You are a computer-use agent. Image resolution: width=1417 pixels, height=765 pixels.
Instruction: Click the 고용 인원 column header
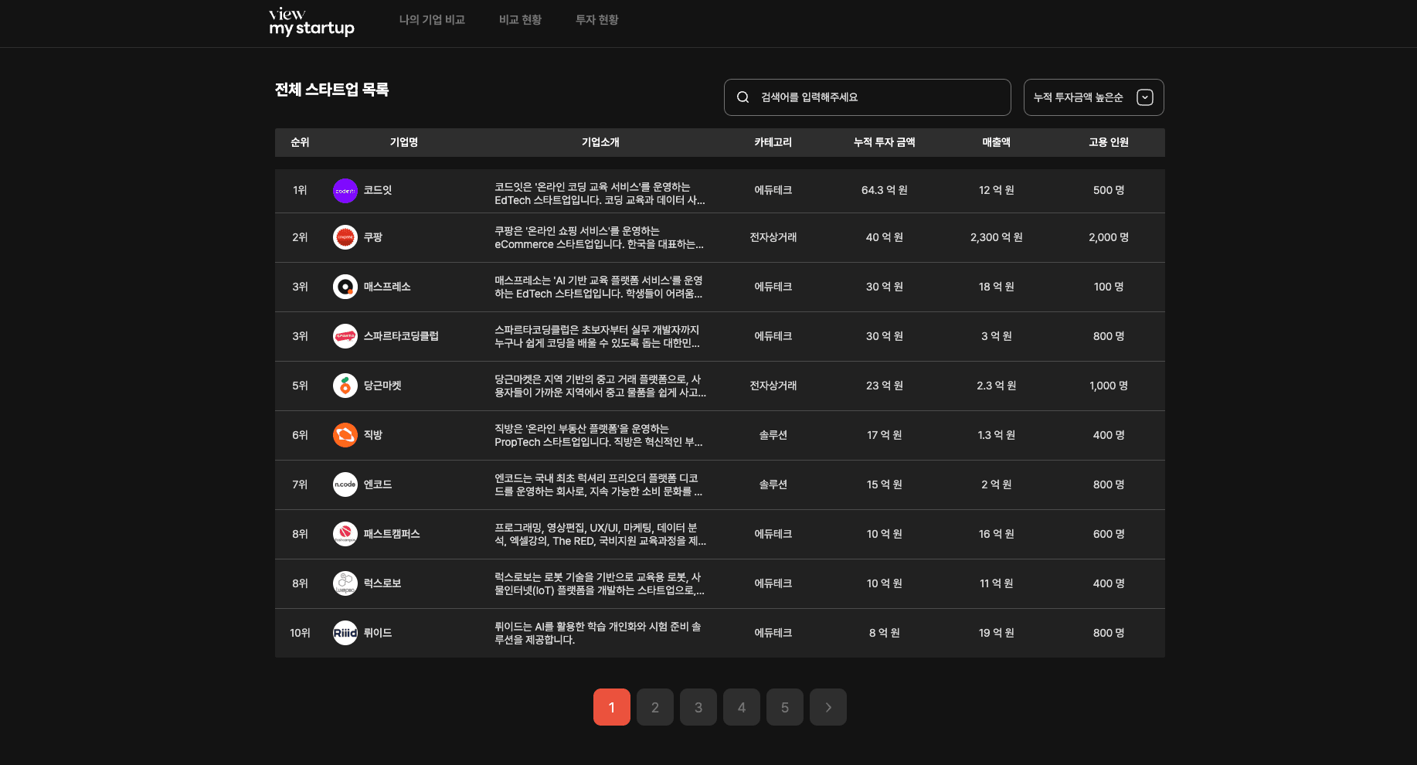coord(1109,142)
